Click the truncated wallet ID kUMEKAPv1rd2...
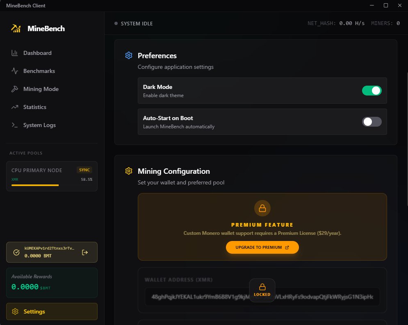408x325 pixels. pyautogui.click(x=49, y=248)
